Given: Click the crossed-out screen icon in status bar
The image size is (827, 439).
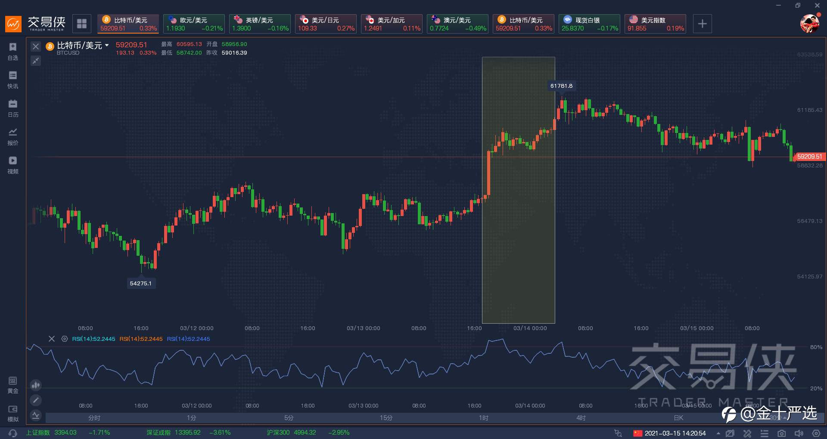Looking at the screenshot, I should (x=730, y=433).
